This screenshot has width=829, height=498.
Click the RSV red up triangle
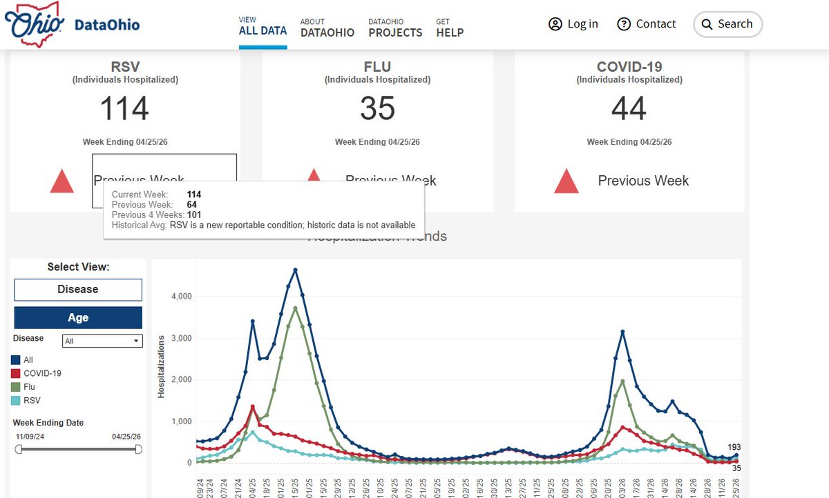(62, 181)
